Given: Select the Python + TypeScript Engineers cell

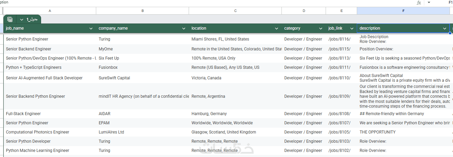Looking at the screenshot, I should pos(50,67).
